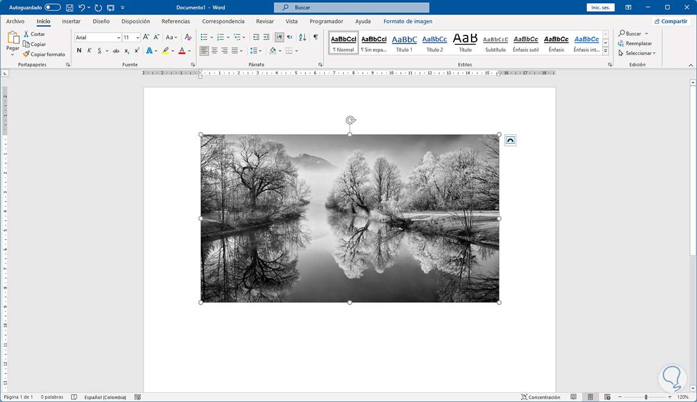Image resolution: width=697 pixels, height=402 pixels.
Task: Decrease paragraph indent
Action: pos(256,37)
